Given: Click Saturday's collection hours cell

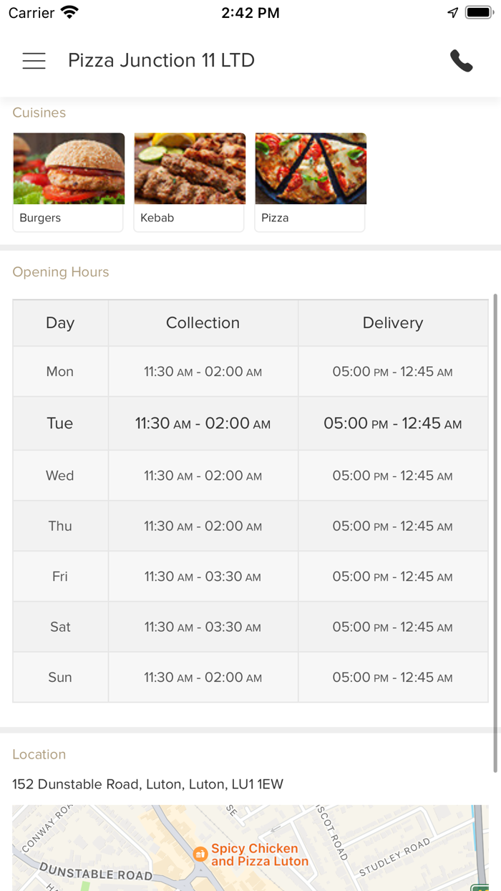Looking at the screenshot, I should [x=203, y=627].
